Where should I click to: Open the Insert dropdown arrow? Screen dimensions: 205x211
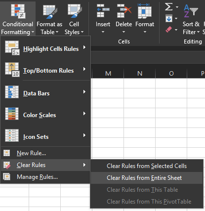[103, 32]
